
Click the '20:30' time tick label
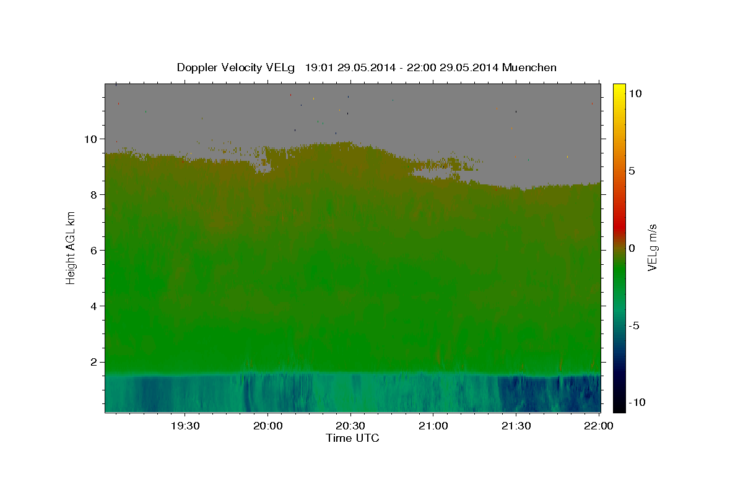(x=350, y=426)
